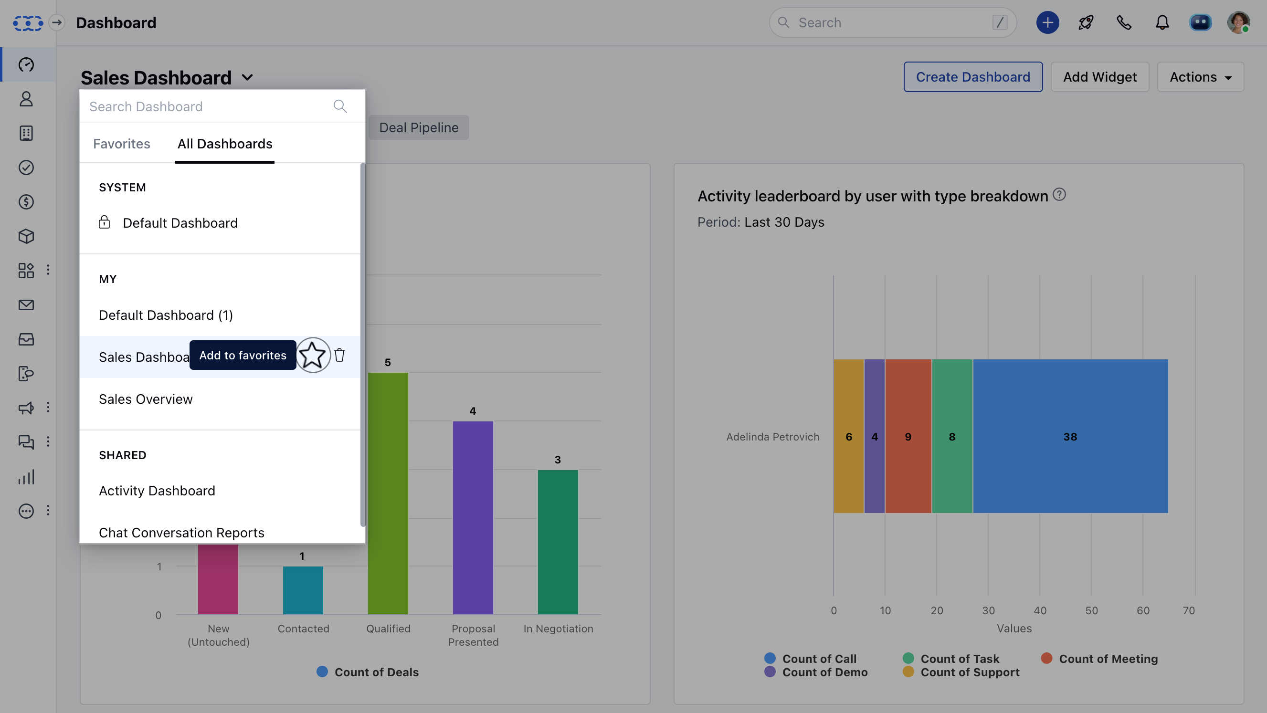Open the Analytics bar chart sidebar icon
Viewport: 1267px width, 713px height.
[x=26, y=476]
